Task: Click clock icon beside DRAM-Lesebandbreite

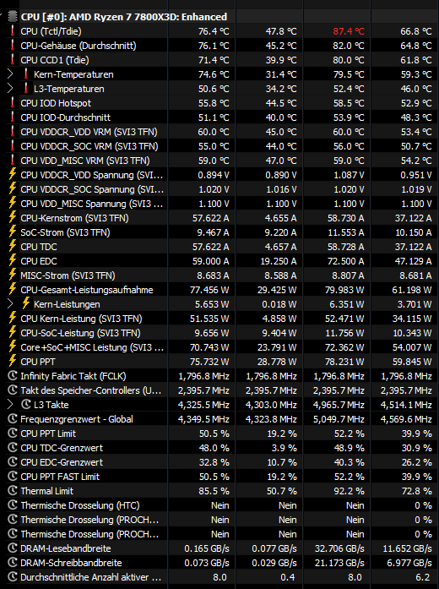Action: [x=13, y=548]
